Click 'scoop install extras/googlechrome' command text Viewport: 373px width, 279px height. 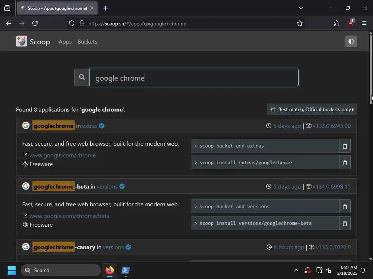tap(246, 162)
